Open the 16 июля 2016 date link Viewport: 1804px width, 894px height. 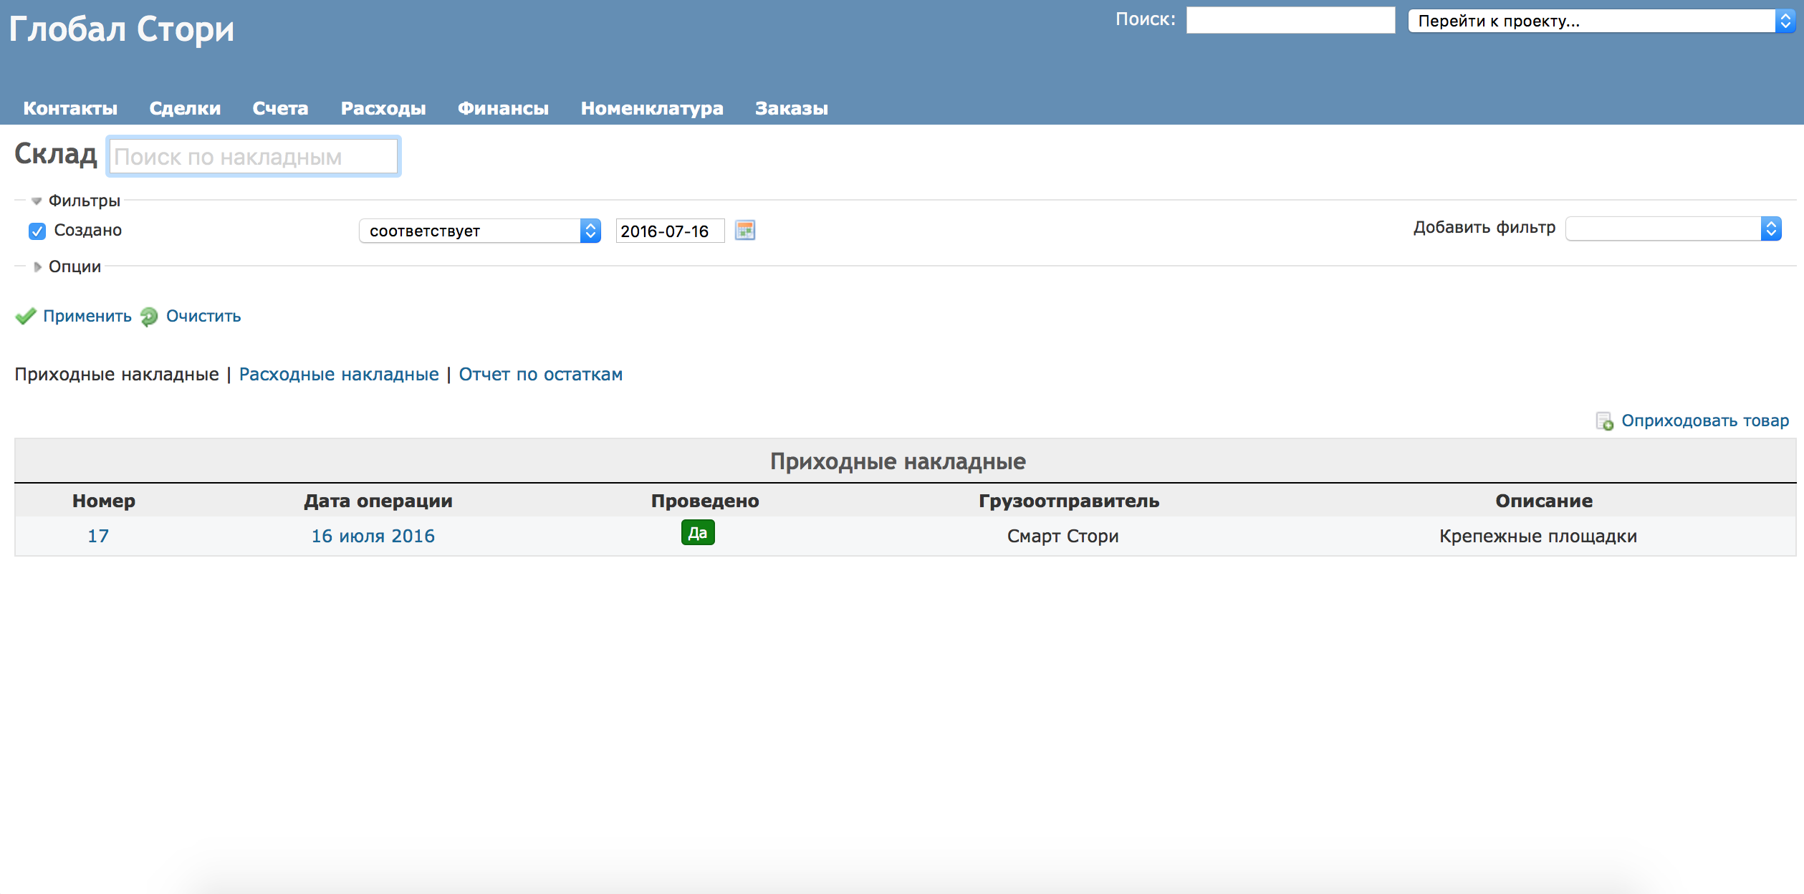[373, 536]
